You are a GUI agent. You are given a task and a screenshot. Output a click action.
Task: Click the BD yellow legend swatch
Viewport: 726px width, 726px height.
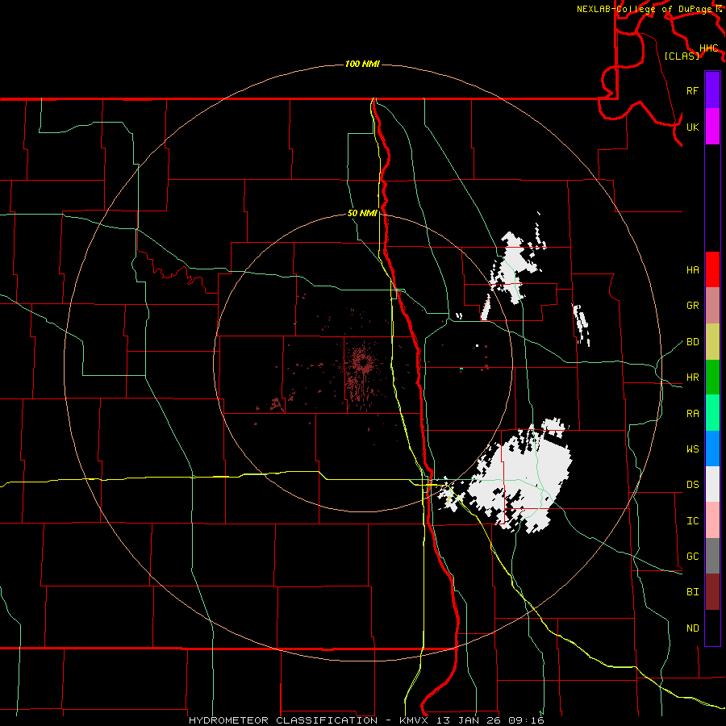click(x=712, y=341)
